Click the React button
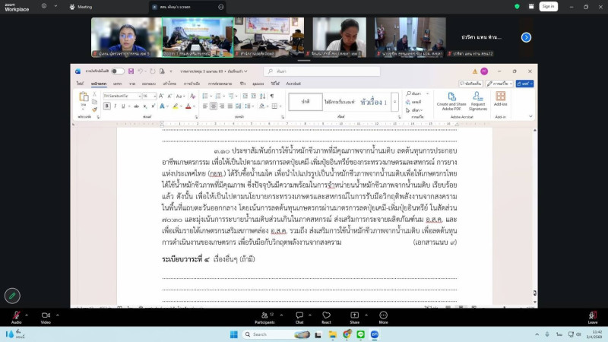608x342 pixels. point(326,315)
